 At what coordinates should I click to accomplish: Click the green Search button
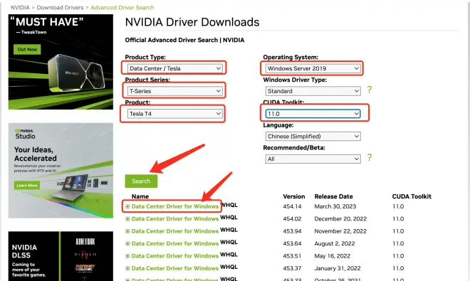pos(141,181)
